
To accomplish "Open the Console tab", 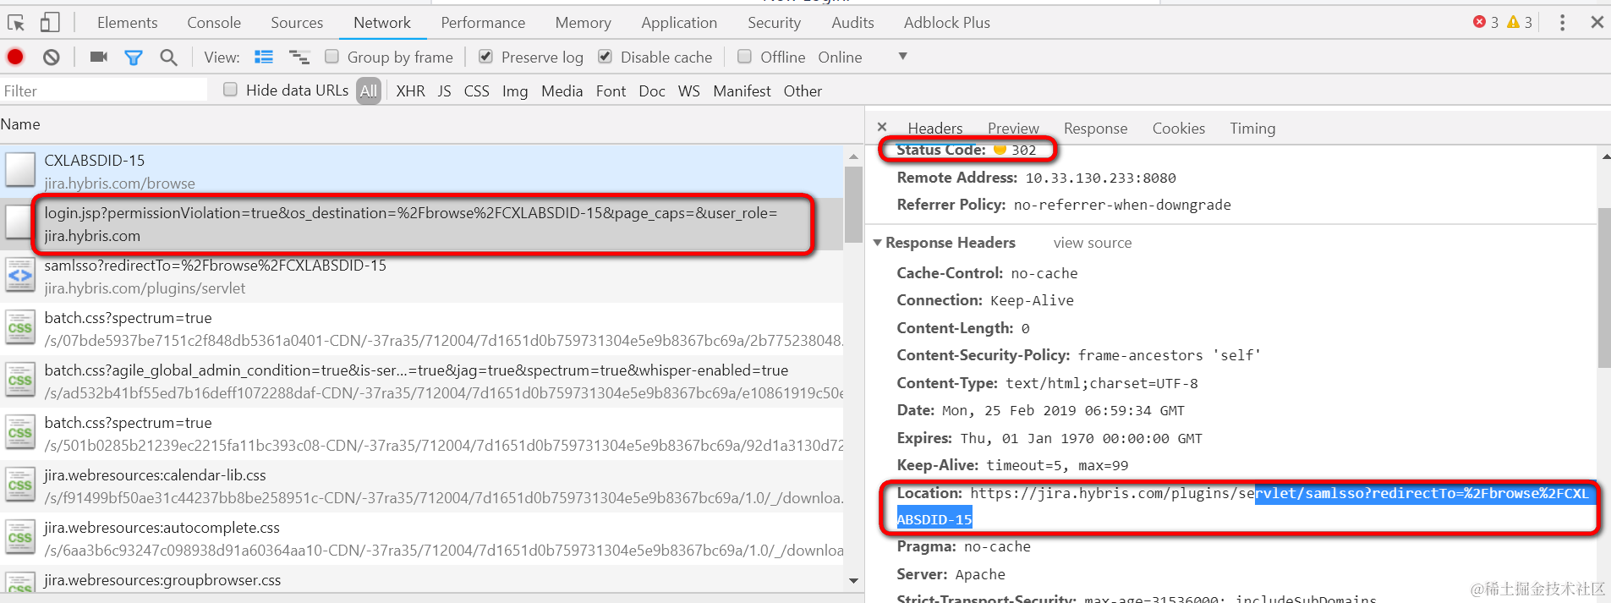I will [x=214, y=23].
